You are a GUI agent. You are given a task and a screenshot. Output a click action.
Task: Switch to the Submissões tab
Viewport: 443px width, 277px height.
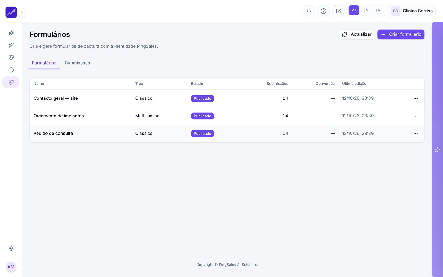pos(78,63)
